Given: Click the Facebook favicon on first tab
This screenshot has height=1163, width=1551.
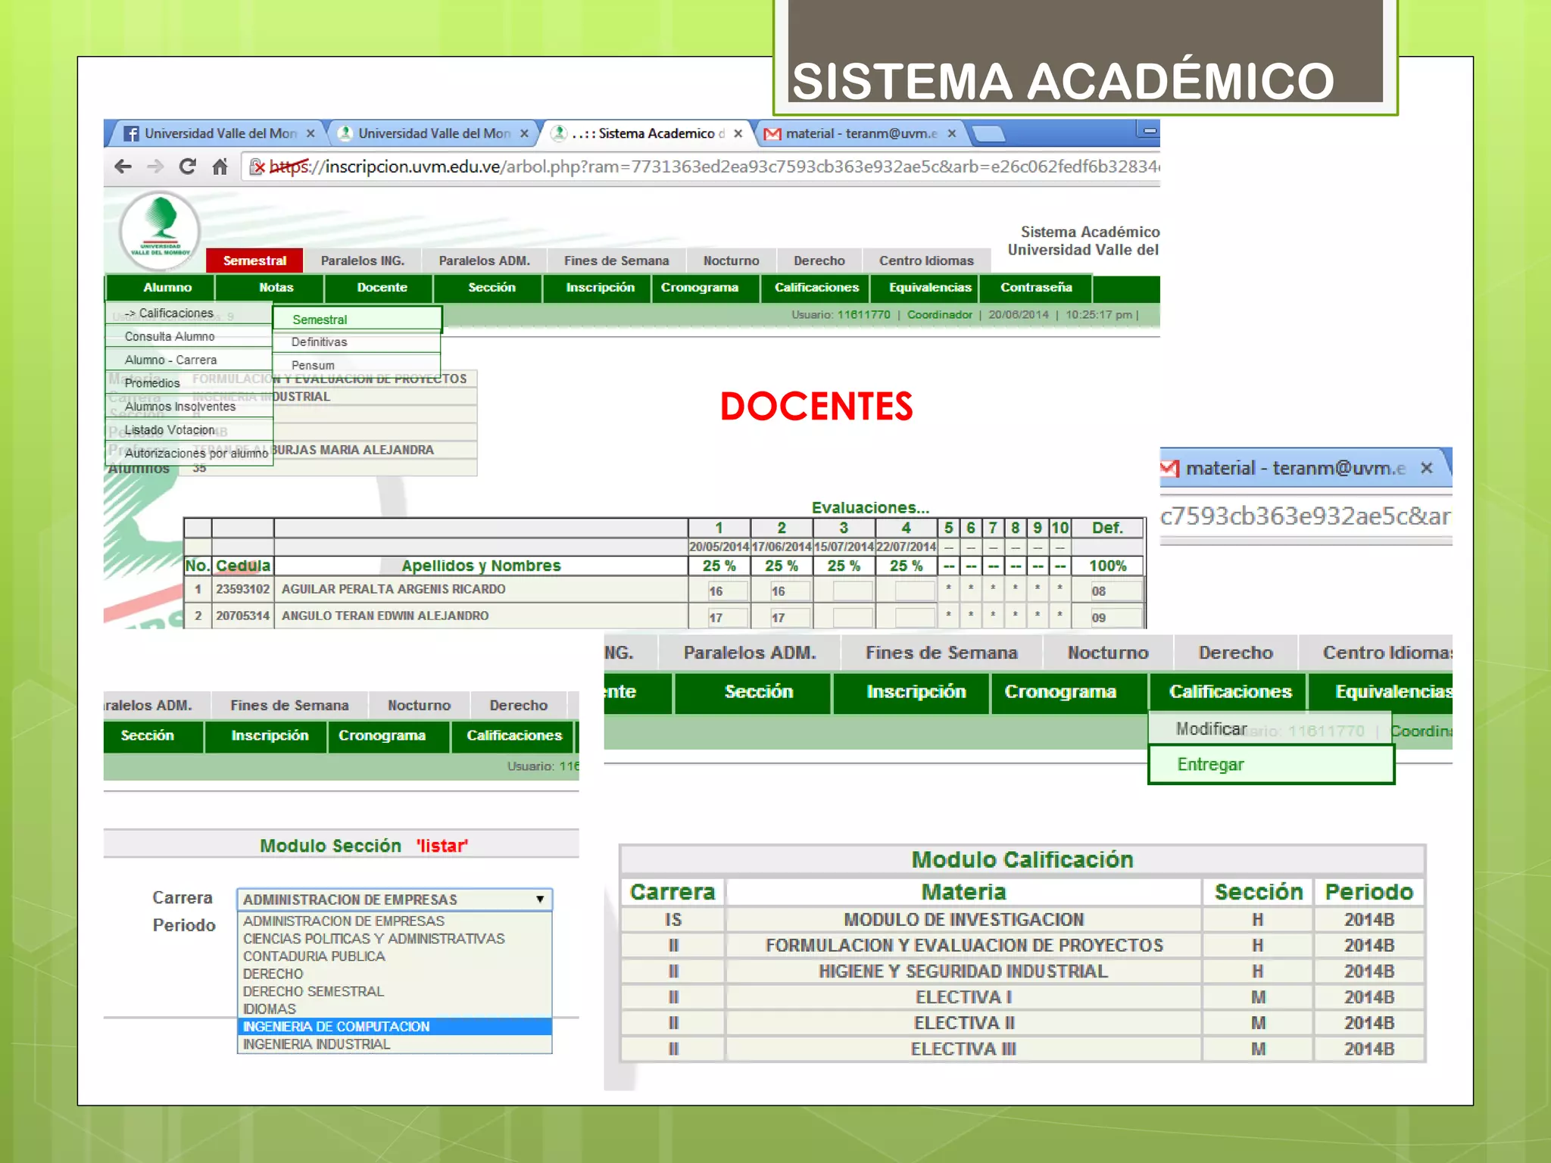Looking at the screenshot, I should [131, 134].
